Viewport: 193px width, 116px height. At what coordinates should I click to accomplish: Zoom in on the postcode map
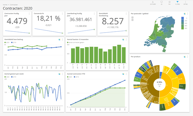tap(132, 18)
